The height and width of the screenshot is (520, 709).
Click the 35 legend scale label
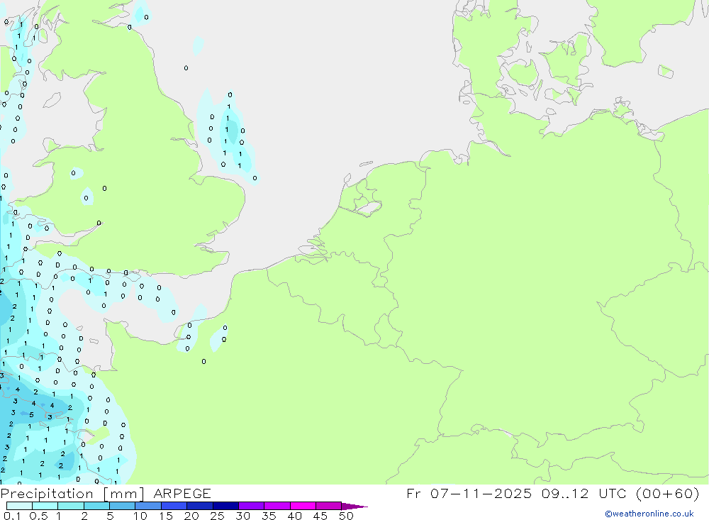[x=269, y=516]
